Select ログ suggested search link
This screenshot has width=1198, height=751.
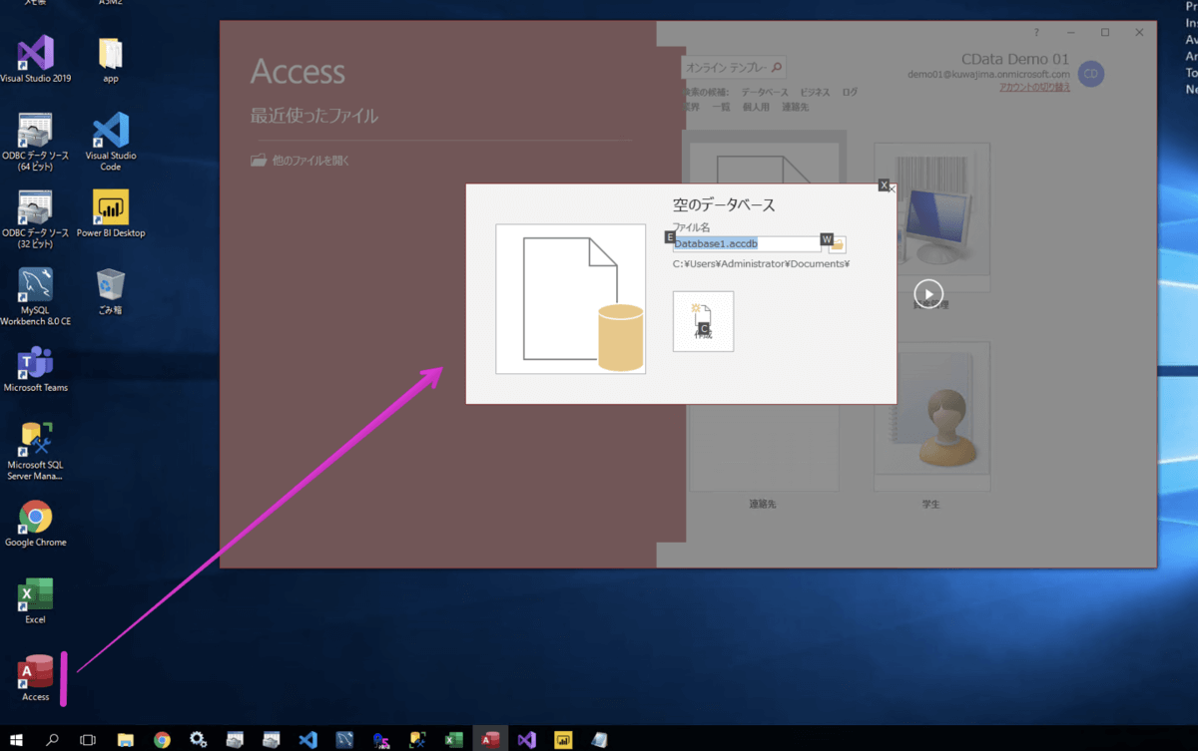(850, 93)
